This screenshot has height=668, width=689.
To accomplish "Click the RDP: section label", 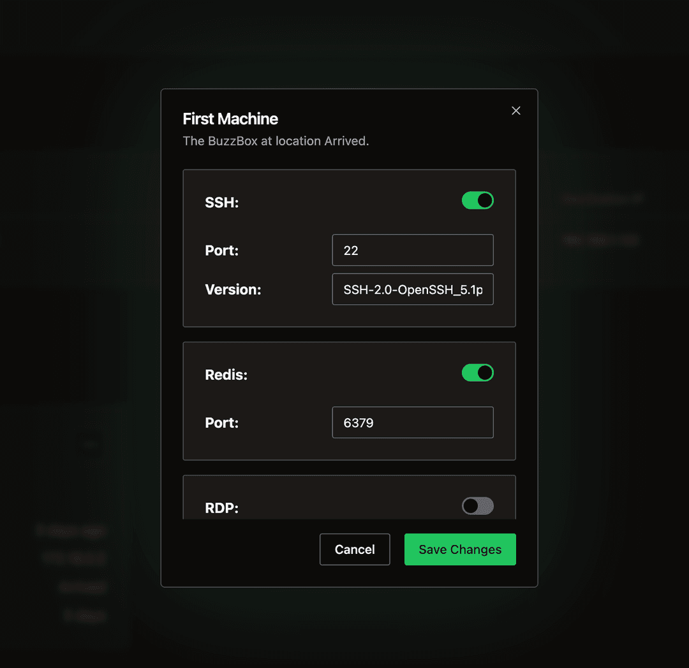I will coord(221,508).
